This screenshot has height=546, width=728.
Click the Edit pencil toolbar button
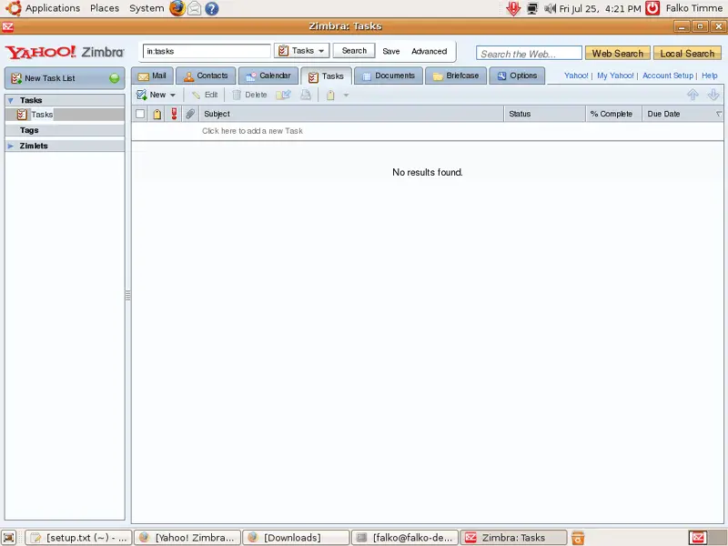[x=205, y=95]
